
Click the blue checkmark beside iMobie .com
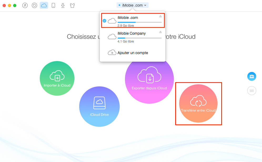104,21
